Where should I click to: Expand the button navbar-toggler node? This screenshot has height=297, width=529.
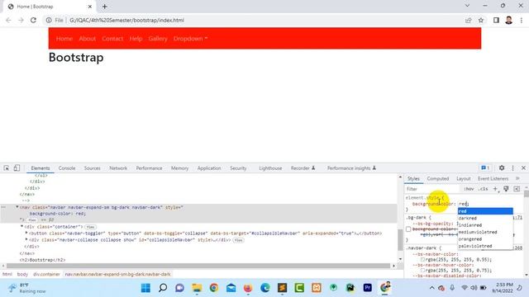(26, 233)
